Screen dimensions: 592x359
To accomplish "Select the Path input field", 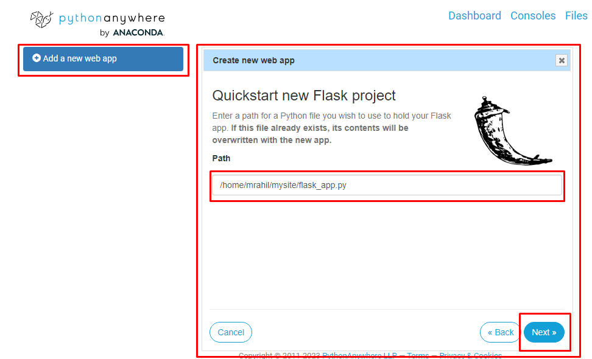I will click(x=387, y=185).
